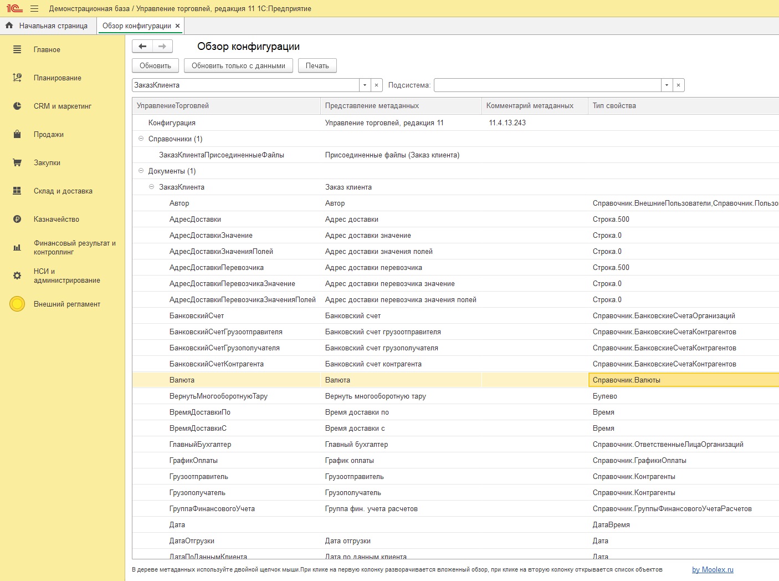Click the Казначейство ruble coin icon
Image resolution: width=779 pixels, height=581 pixels.
pos(17,219)
